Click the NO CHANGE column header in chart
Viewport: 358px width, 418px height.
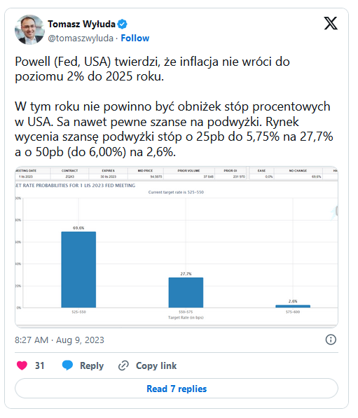pyautogui.click(x=298, y=170)
